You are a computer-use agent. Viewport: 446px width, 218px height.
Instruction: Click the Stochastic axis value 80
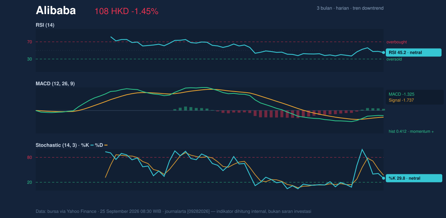pyautogui.click(x=29, y=158)
